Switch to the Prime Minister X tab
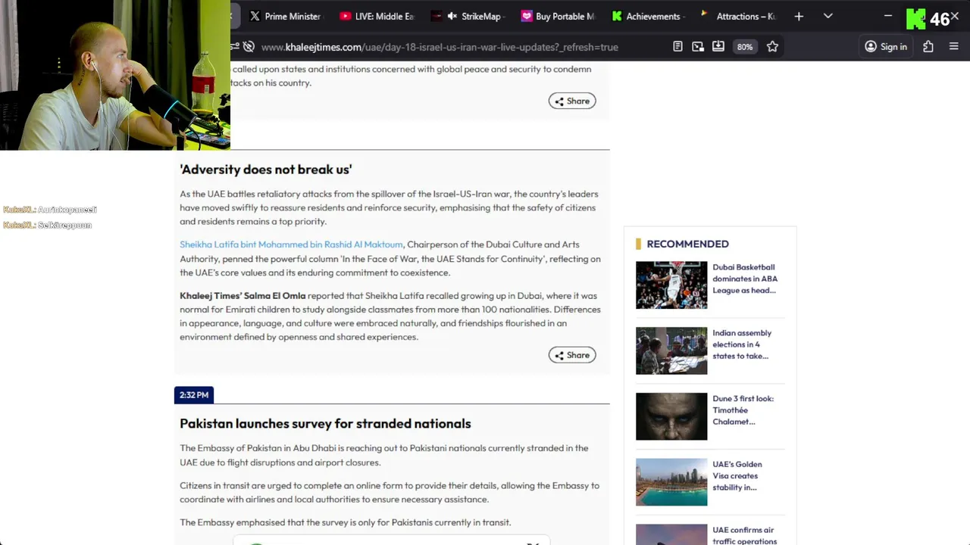Image resolution: width=970 pixels, height=545 pixels. point(285,16)
